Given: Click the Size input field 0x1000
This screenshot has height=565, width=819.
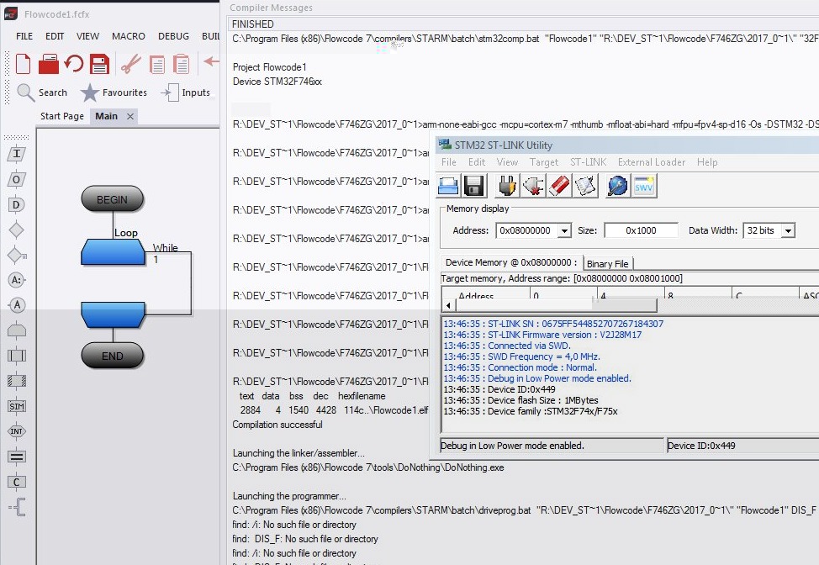Looking at the screenshot, I should point(641,230).
